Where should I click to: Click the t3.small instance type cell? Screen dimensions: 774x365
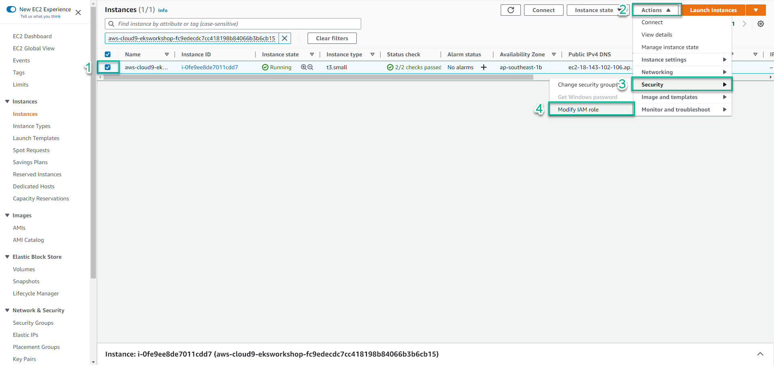[x=337, y=67]
